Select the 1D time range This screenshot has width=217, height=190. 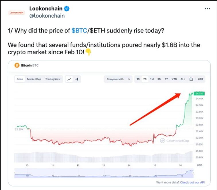click(138, 79)
